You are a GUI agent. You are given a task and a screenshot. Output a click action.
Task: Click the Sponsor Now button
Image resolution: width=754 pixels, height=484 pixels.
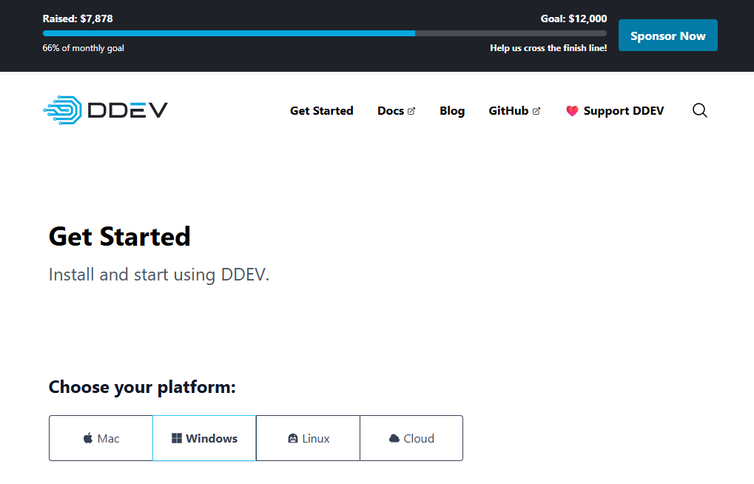668,35
